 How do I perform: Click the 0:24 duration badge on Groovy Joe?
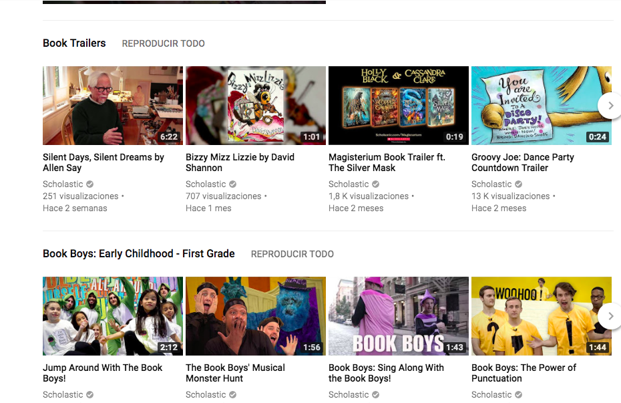pyautogui.click(x=597, y=137)
